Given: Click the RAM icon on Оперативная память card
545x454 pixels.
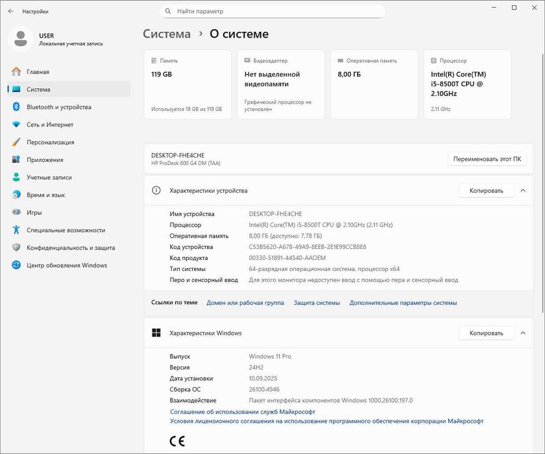Looking at the screenshot, I should click(341, 61).
